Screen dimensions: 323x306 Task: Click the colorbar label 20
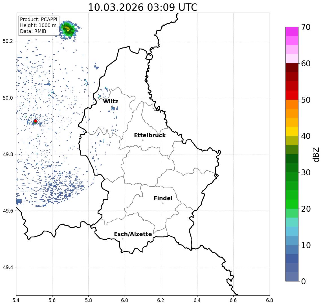[306, 209]
